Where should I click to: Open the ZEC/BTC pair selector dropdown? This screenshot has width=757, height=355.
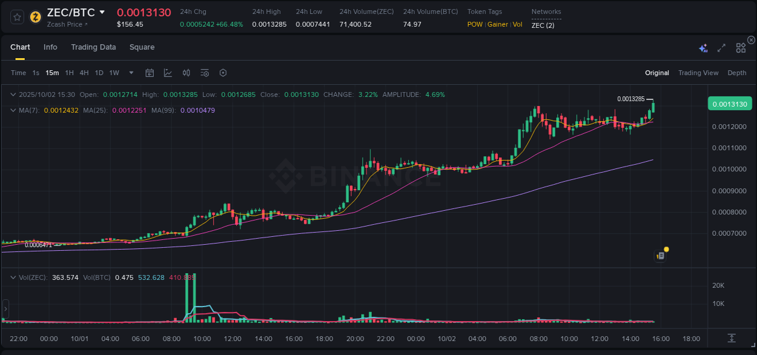(101, 12)
